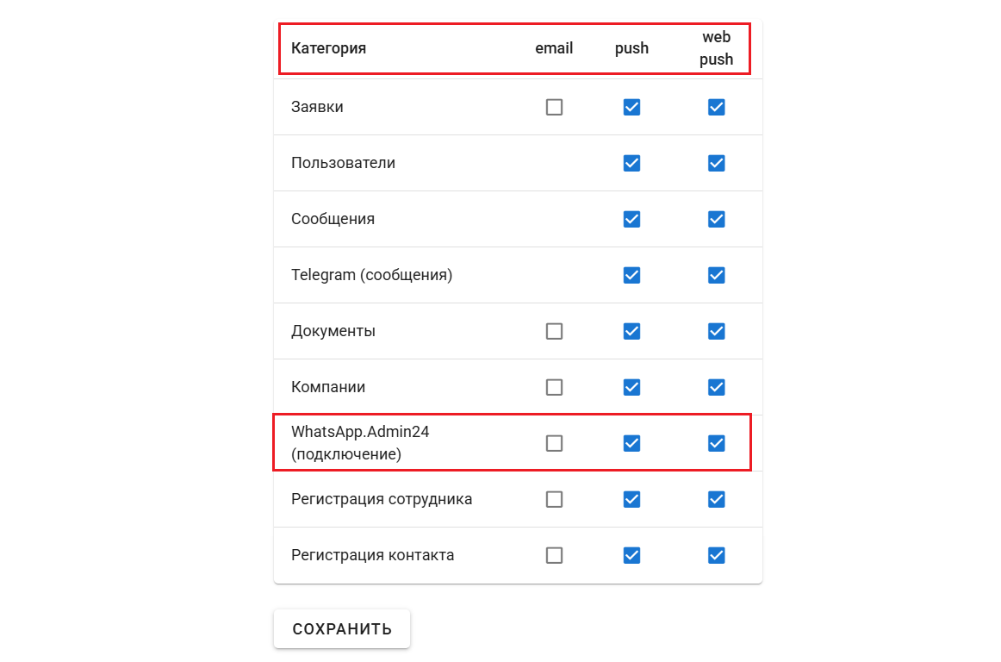Check email for Регистрация сотрудника
The image size is (1001, 662).
coord(554,499)
